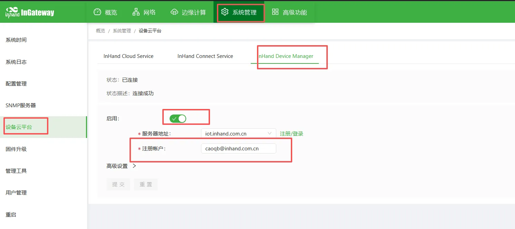The height and width of the screenshot is (229, 515).
Task: Open the 服务器地址 dropdown
Action: click(239, 133)
